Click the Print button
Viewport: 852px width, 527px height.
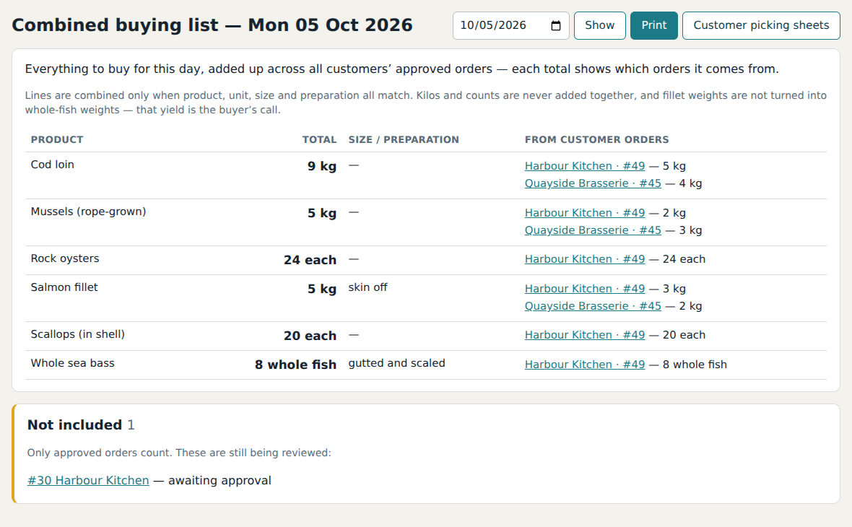653,25
